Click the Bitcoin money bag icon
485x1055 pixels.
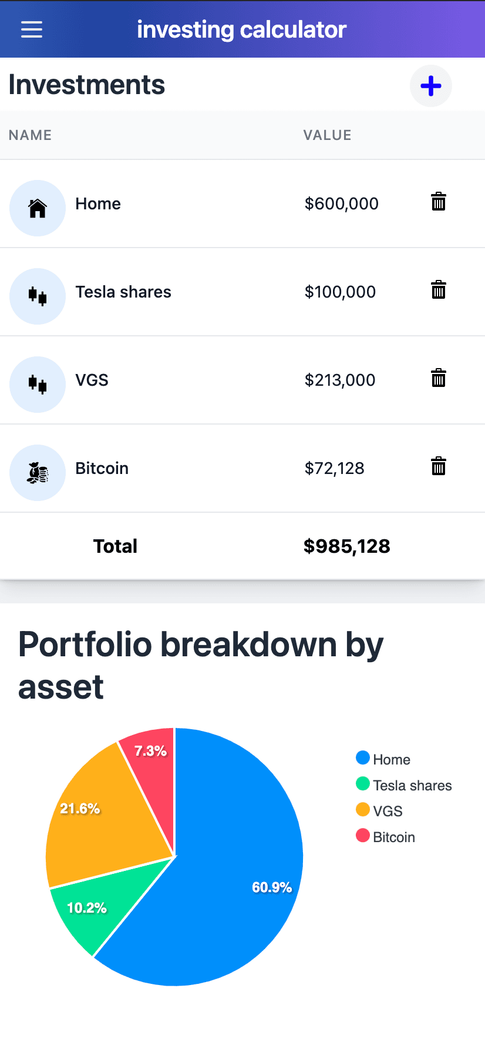38,473
